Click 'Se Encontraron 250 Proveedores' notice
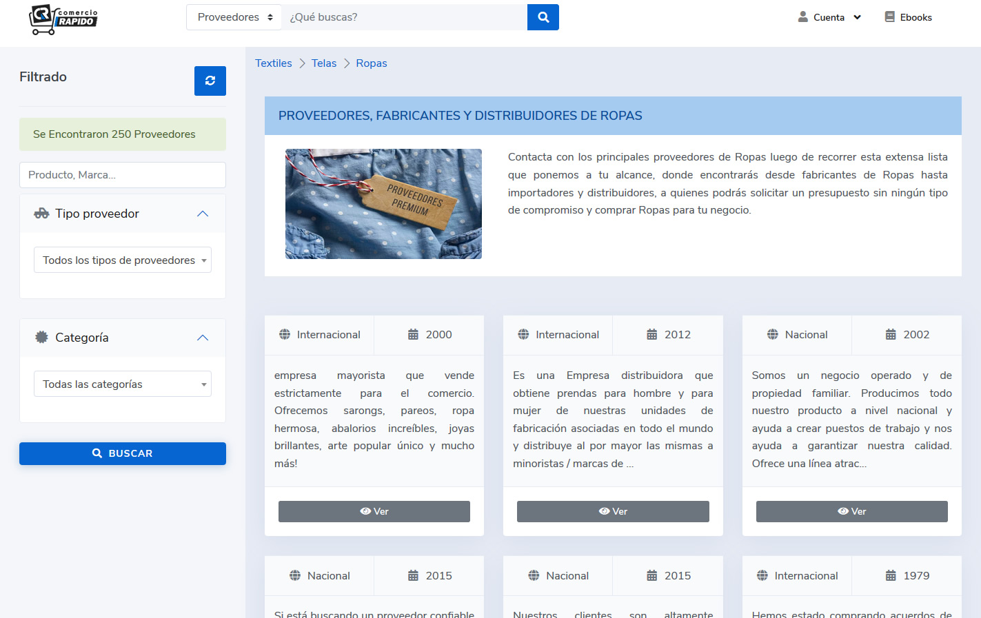The image size is (981, 618). point(123,134)
